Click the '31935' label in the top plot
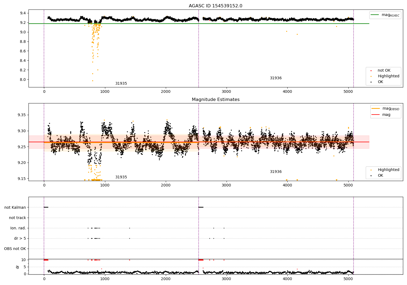This screenshot has height=285, width=407. 121,84
